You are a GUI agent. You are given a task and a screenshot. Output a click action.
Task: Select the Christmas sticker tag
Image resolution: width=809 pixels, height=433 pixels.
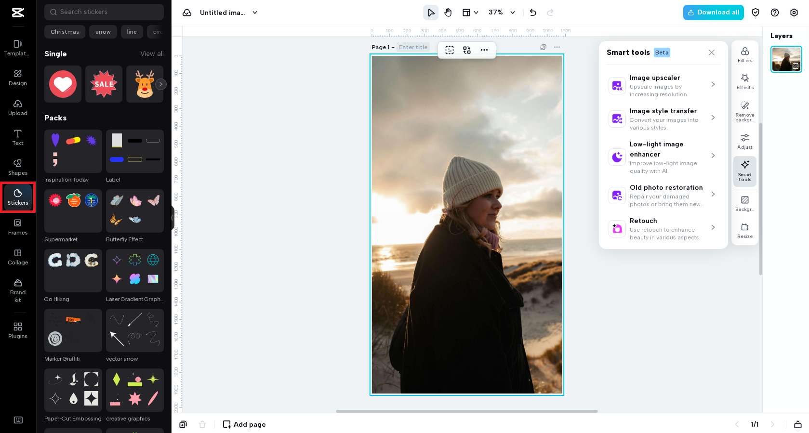click(x=65, y=32)
